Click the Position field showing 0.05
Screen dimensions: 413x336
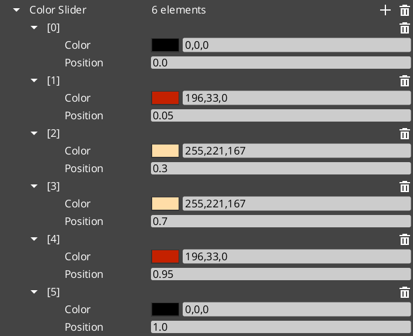point(281,116)
